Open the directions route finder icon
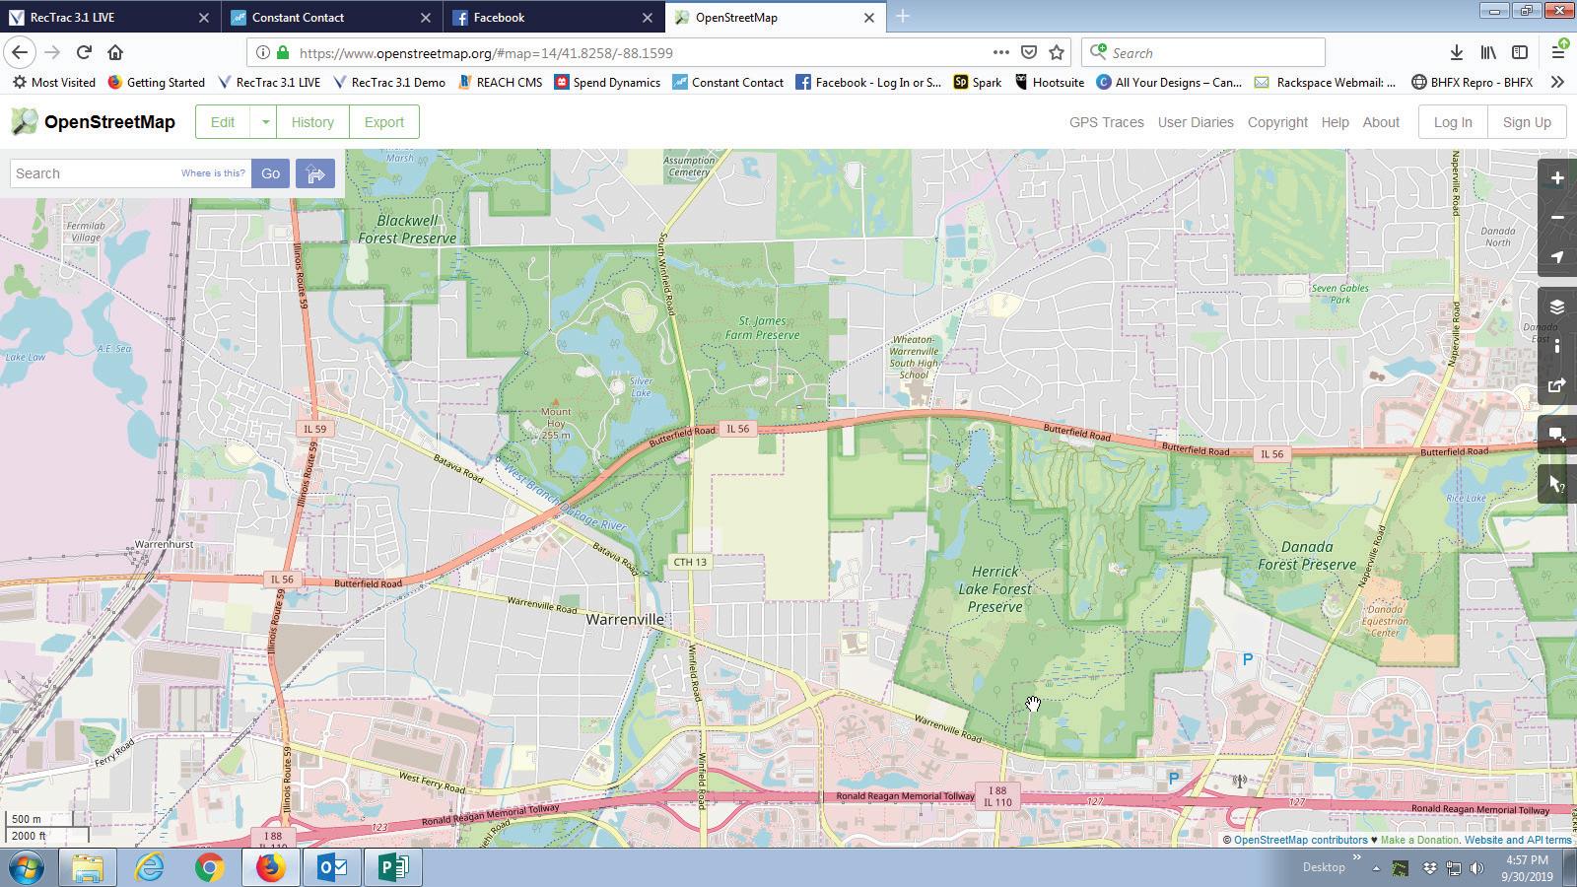The width and height of the screenshot is (1577, 887). (315, 173)
